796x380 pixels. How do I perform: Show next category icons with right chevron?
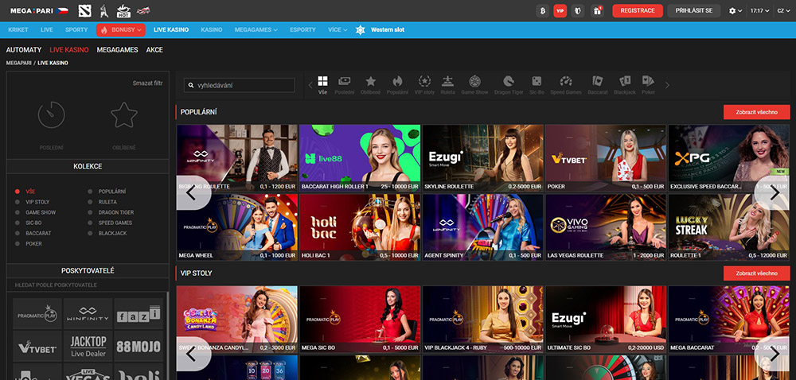click(667, 85)
